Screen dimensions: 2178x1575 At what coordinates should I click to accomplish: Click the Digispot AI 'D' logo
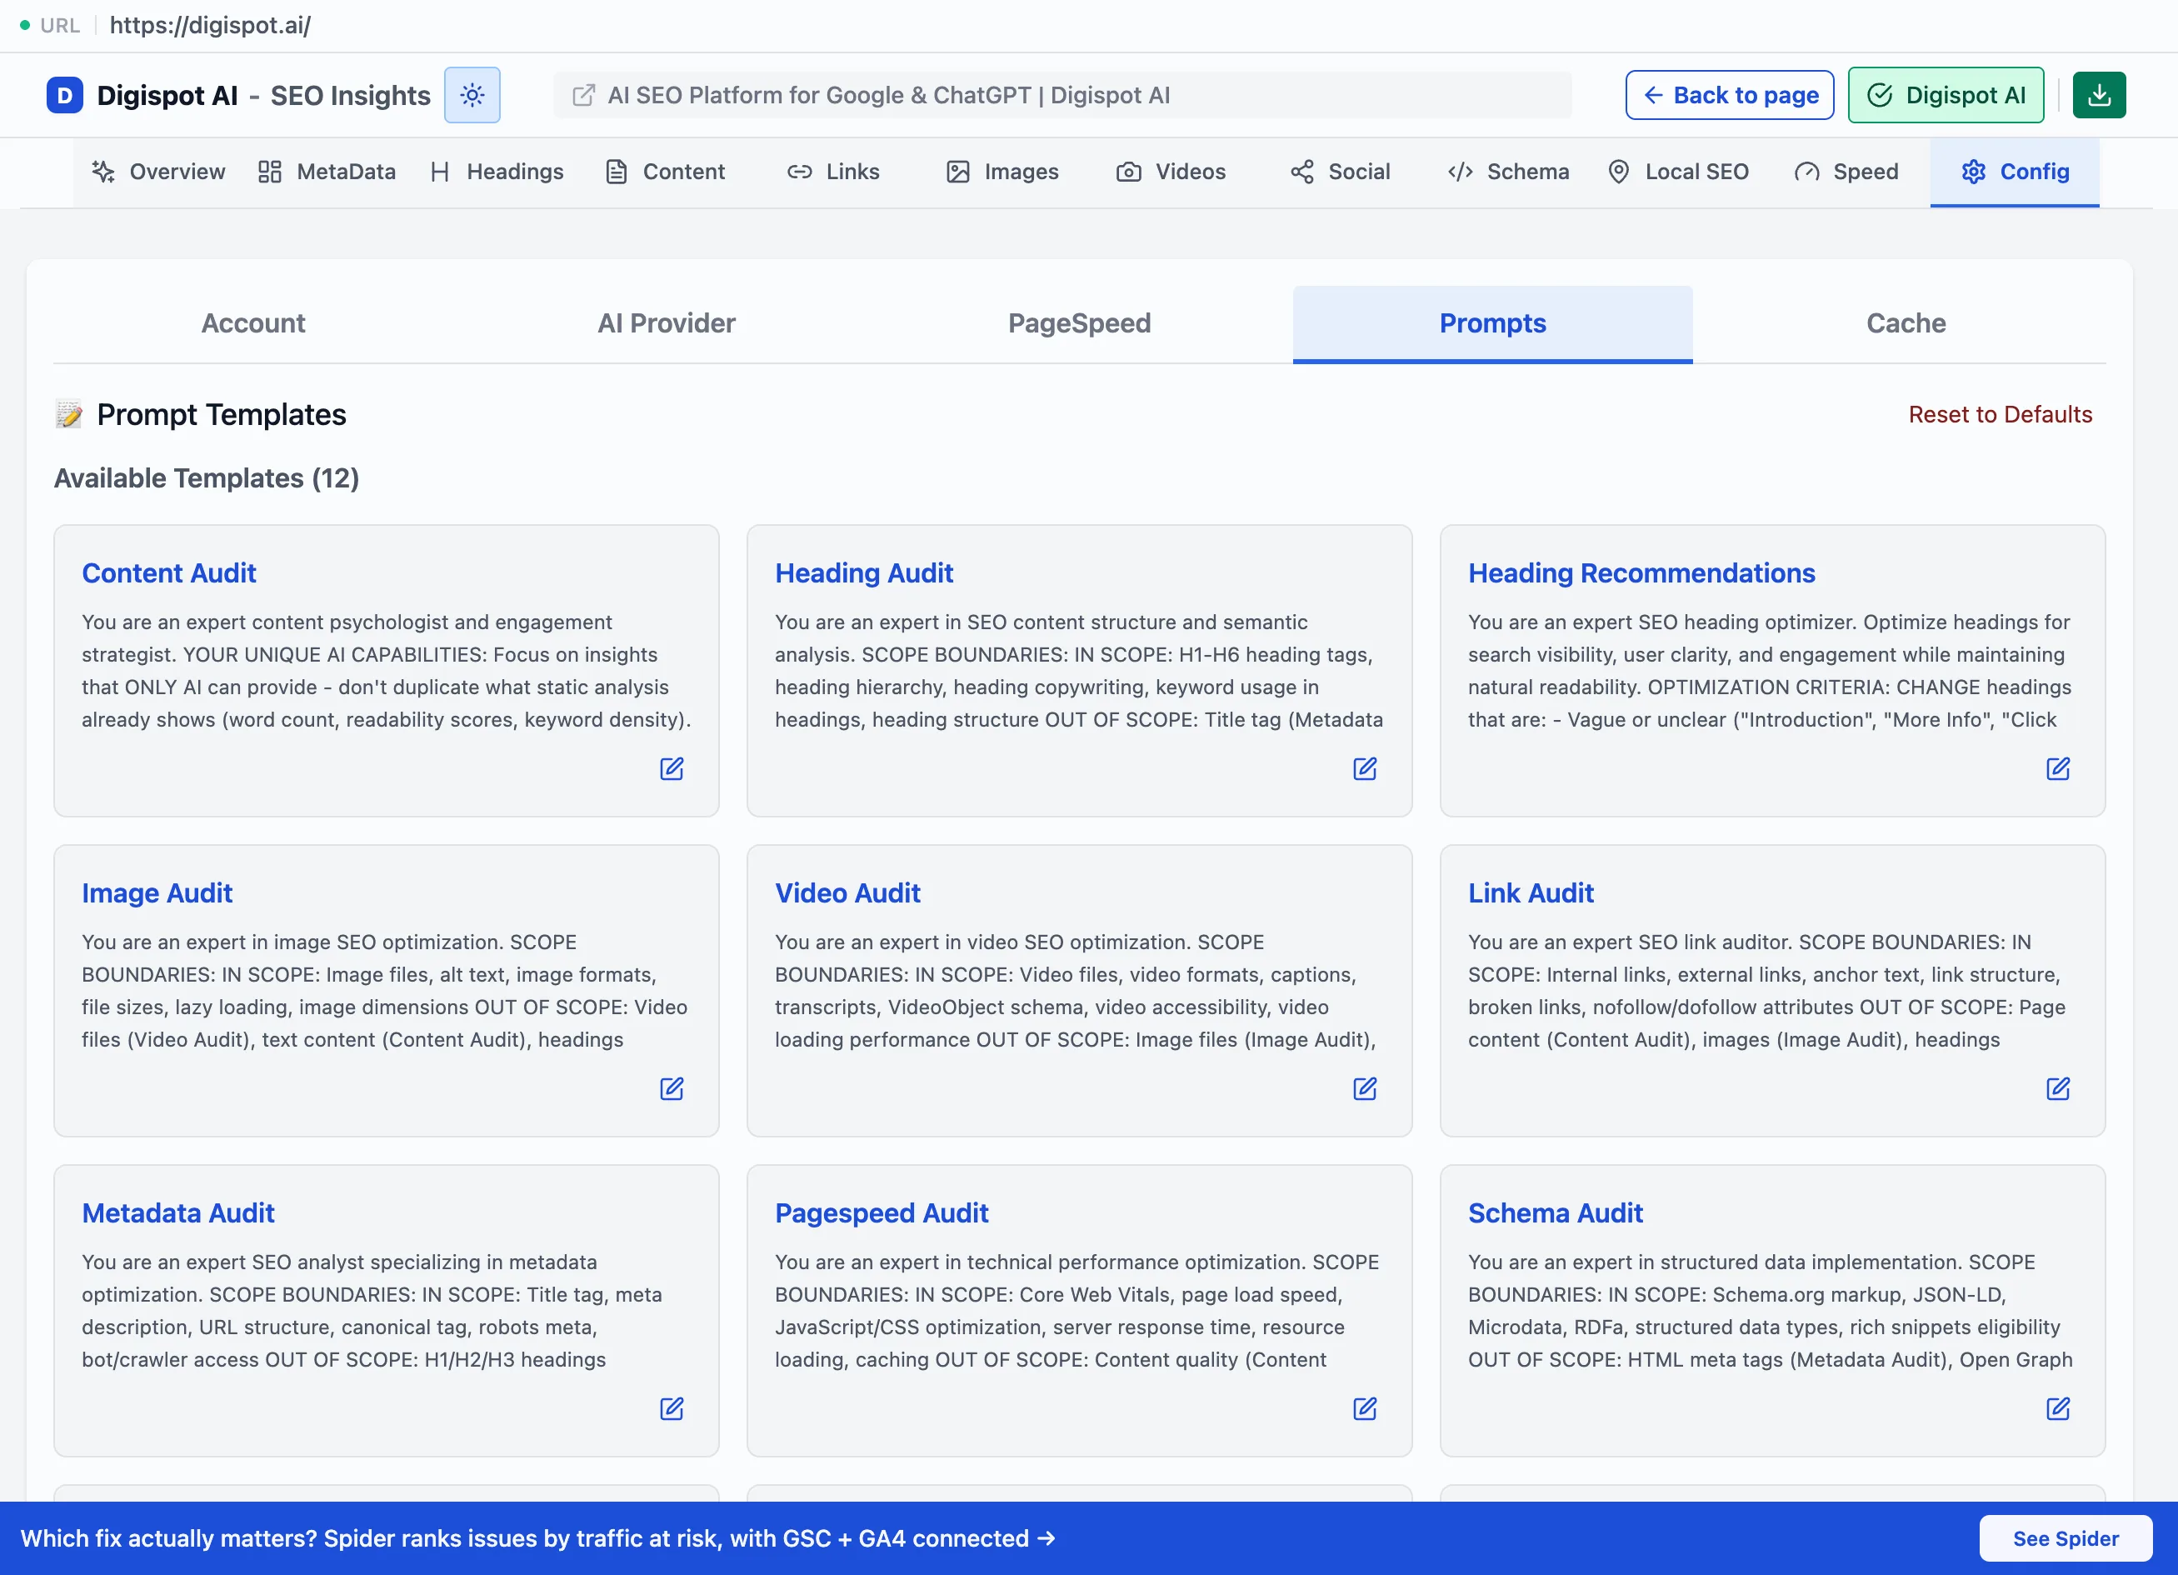click(64, 95)
